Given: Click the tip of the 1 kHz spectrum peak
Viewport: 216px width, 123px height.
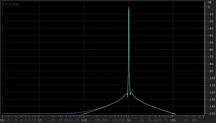Looking at the screenshot, I should (x=129, y=7).
